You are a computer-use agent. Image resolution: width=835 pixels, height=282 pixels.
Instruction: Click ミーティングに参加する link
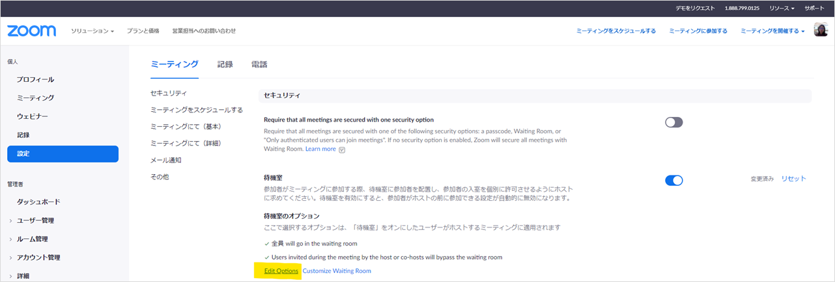coord(698,31)
